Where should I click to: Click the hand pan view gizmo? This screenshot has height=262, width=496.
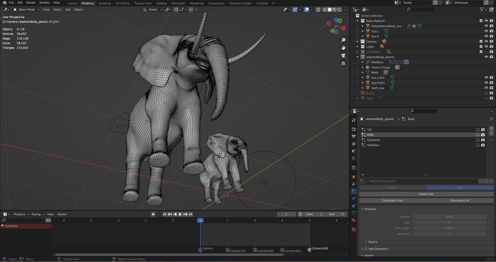tap(343, 48)
